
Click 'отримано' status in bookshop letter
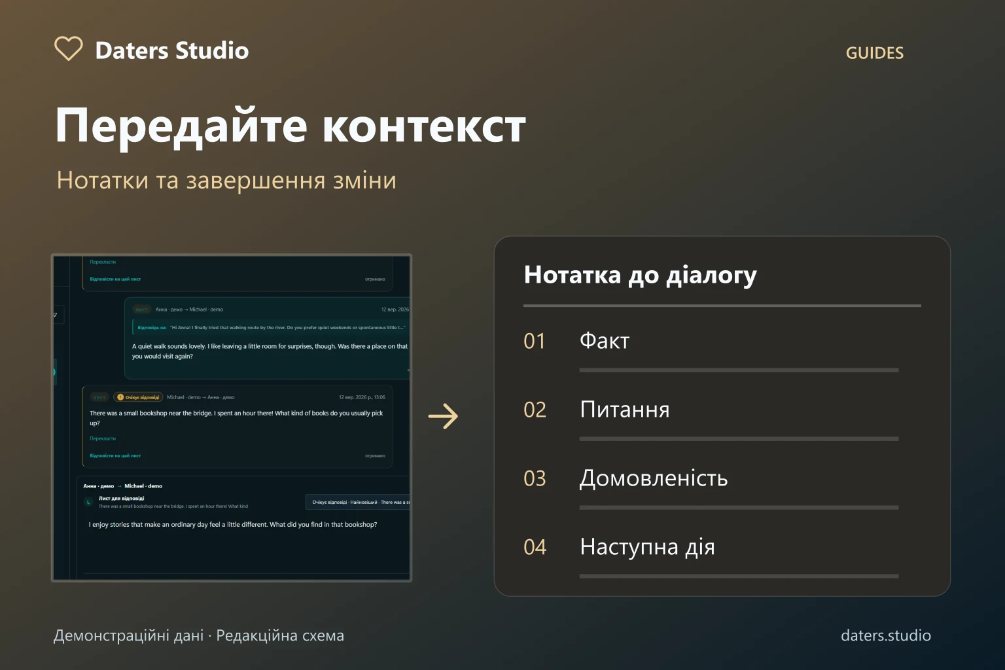375,455
